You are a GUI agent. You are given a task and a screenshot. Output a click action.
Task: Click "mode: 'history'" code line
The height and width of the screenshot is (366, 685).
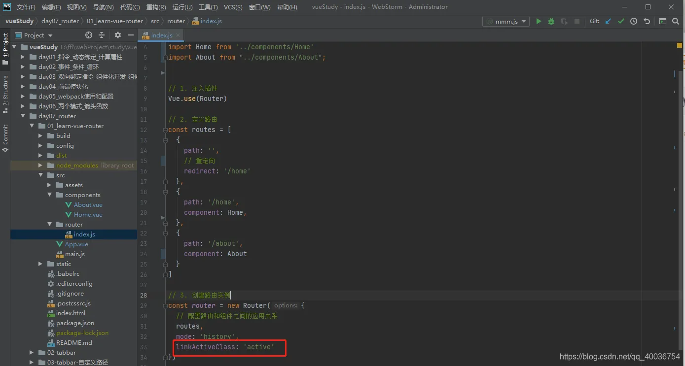pos(207,337)
